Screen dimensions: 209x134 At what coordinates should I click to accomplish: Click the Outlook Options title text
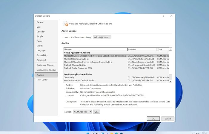(42, 16)
